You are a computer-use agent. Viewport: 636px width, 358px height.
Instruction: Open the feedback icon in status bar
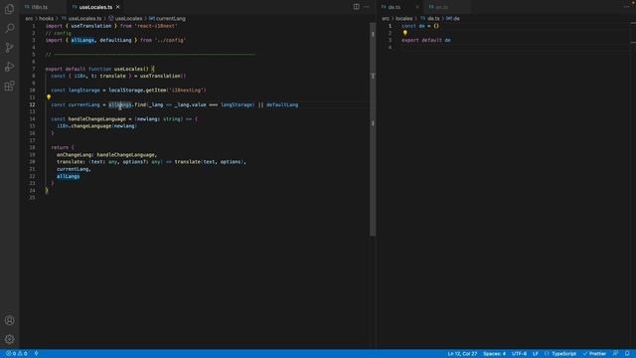coord(616,354)
